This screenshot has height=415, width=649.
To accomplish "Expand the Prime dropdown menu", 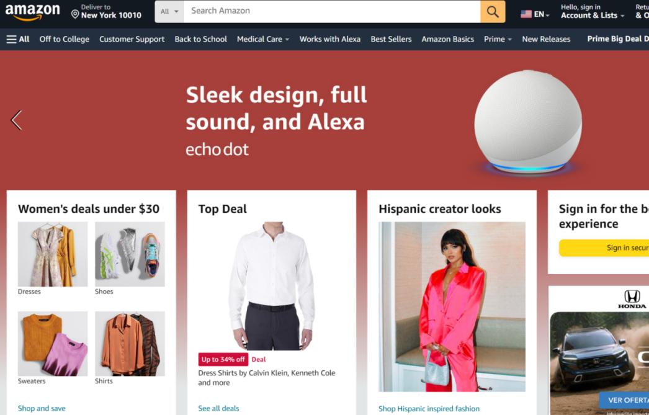I will (x=498, y=39).
